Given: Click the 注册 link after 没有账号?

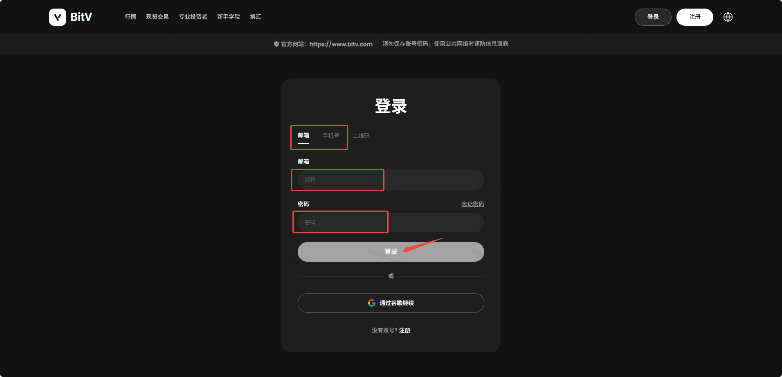Looking at the screenshot, I should point(404,330).
